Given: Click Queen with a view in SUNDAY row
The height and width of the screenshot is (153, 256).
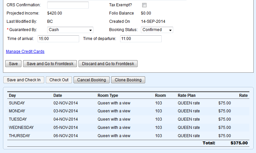Looking at the screenshot, I should (x=114, y=103).
